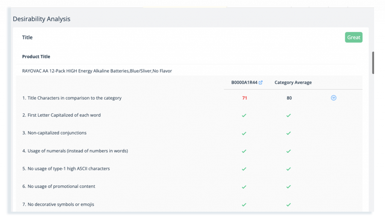The height and width of the screenshot is (218, 385).
Task: Click category checkmark for Usage of numerals
Action: (x=288, y=151)
